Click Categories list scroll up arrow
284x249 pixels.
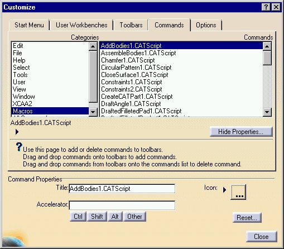pos(93,46)
